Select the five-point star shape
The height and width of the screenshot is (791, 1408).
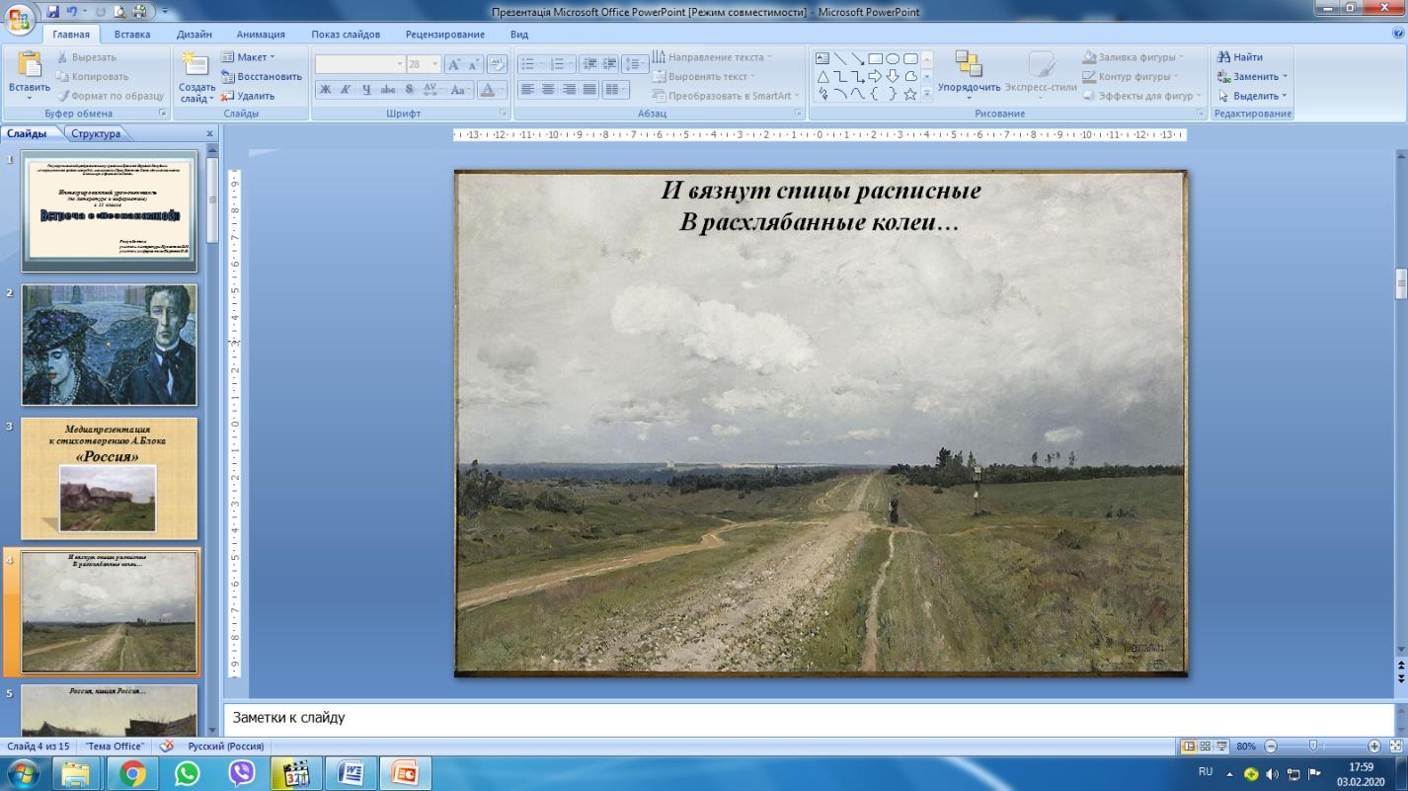point(910,94)
